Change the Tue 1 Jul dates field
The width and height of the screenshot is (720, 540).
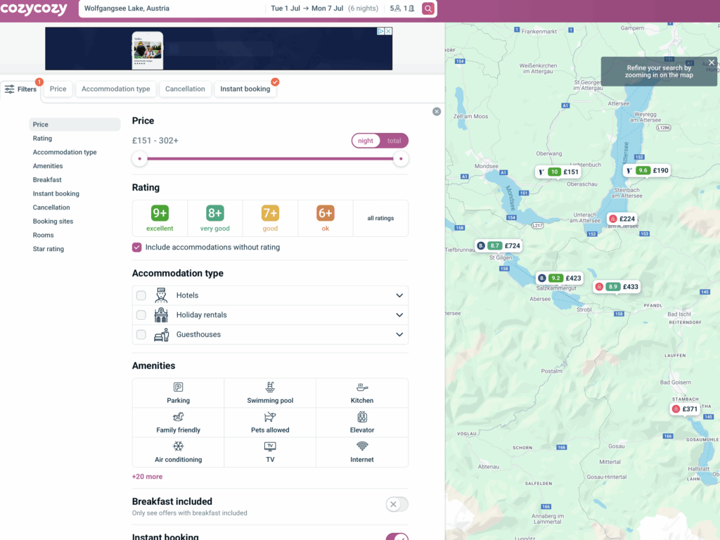[x=324, y=8]
